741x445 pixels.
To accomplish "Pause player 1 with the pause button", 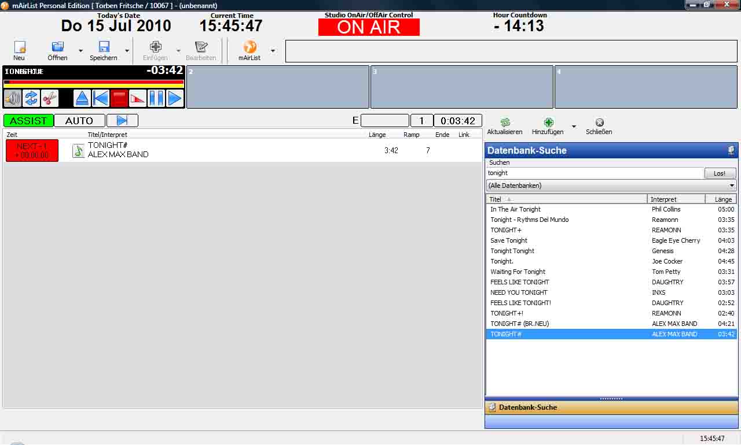I will 156,98.
